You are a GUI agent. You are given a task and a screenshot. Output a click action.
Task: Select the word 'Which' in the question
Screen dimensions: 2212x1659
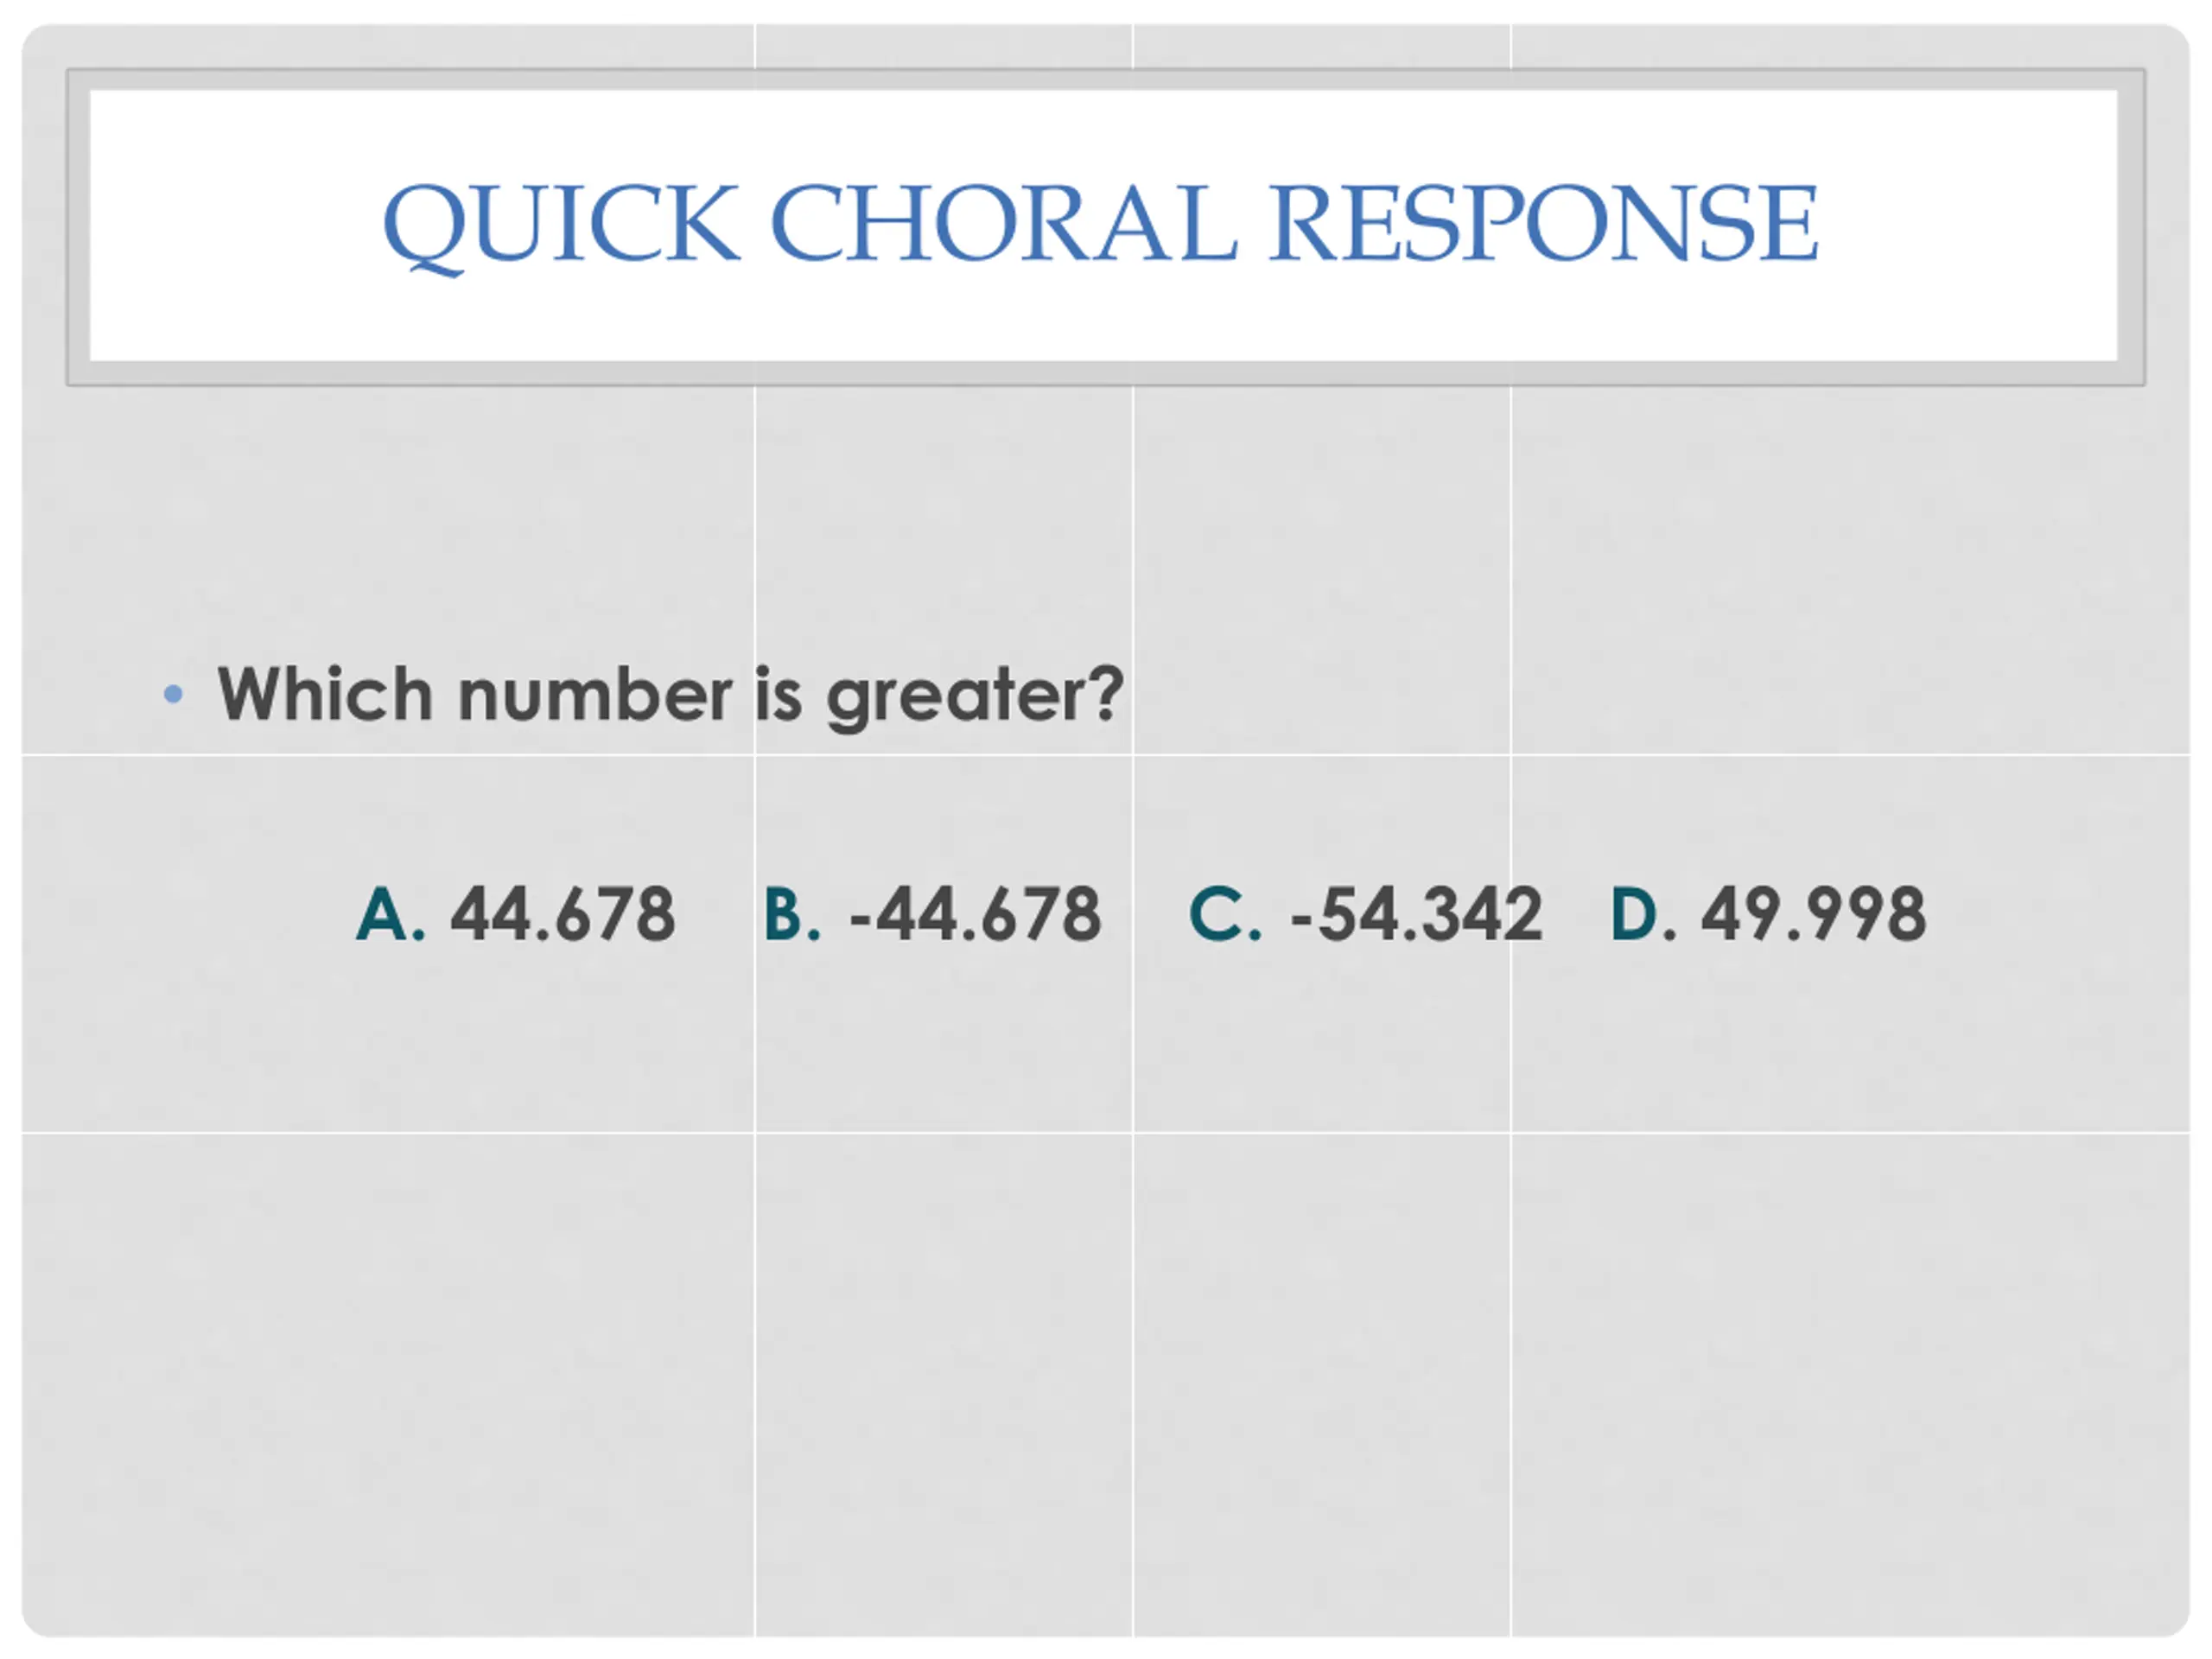325,694
